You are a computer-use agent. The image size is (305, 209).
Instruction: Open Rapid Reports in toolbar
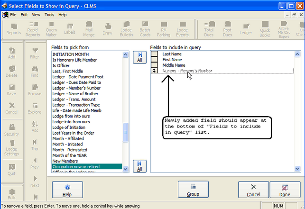click(33, 28)
